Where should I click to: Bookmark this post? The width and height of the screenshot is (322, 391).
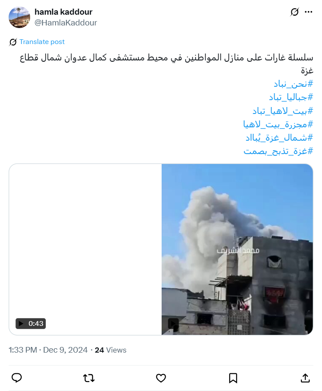click(233, 378)
